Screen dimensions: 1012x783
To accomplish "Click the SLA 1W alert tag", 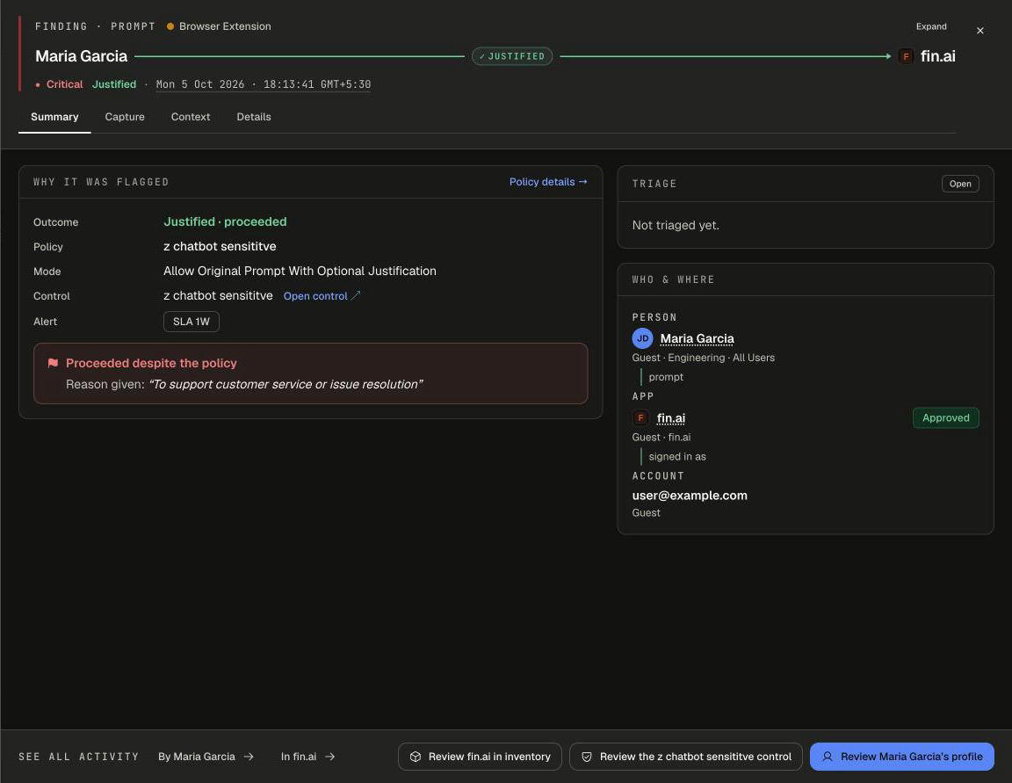I will click(x=191, y=322).
